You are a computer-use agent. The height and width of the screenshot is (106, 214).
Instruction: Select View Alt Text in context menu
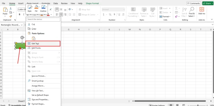[43, 91]
